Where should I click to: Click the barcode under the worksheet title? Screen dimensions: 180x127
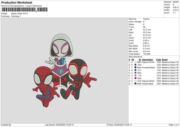[24, 10]
